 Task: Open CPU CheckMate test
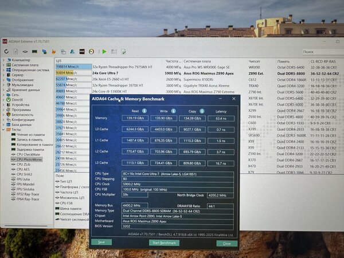(x=28, y=154)
